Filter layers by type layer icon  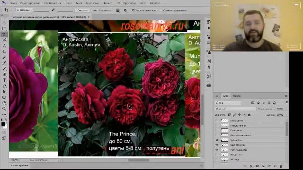tap(264, 103)
